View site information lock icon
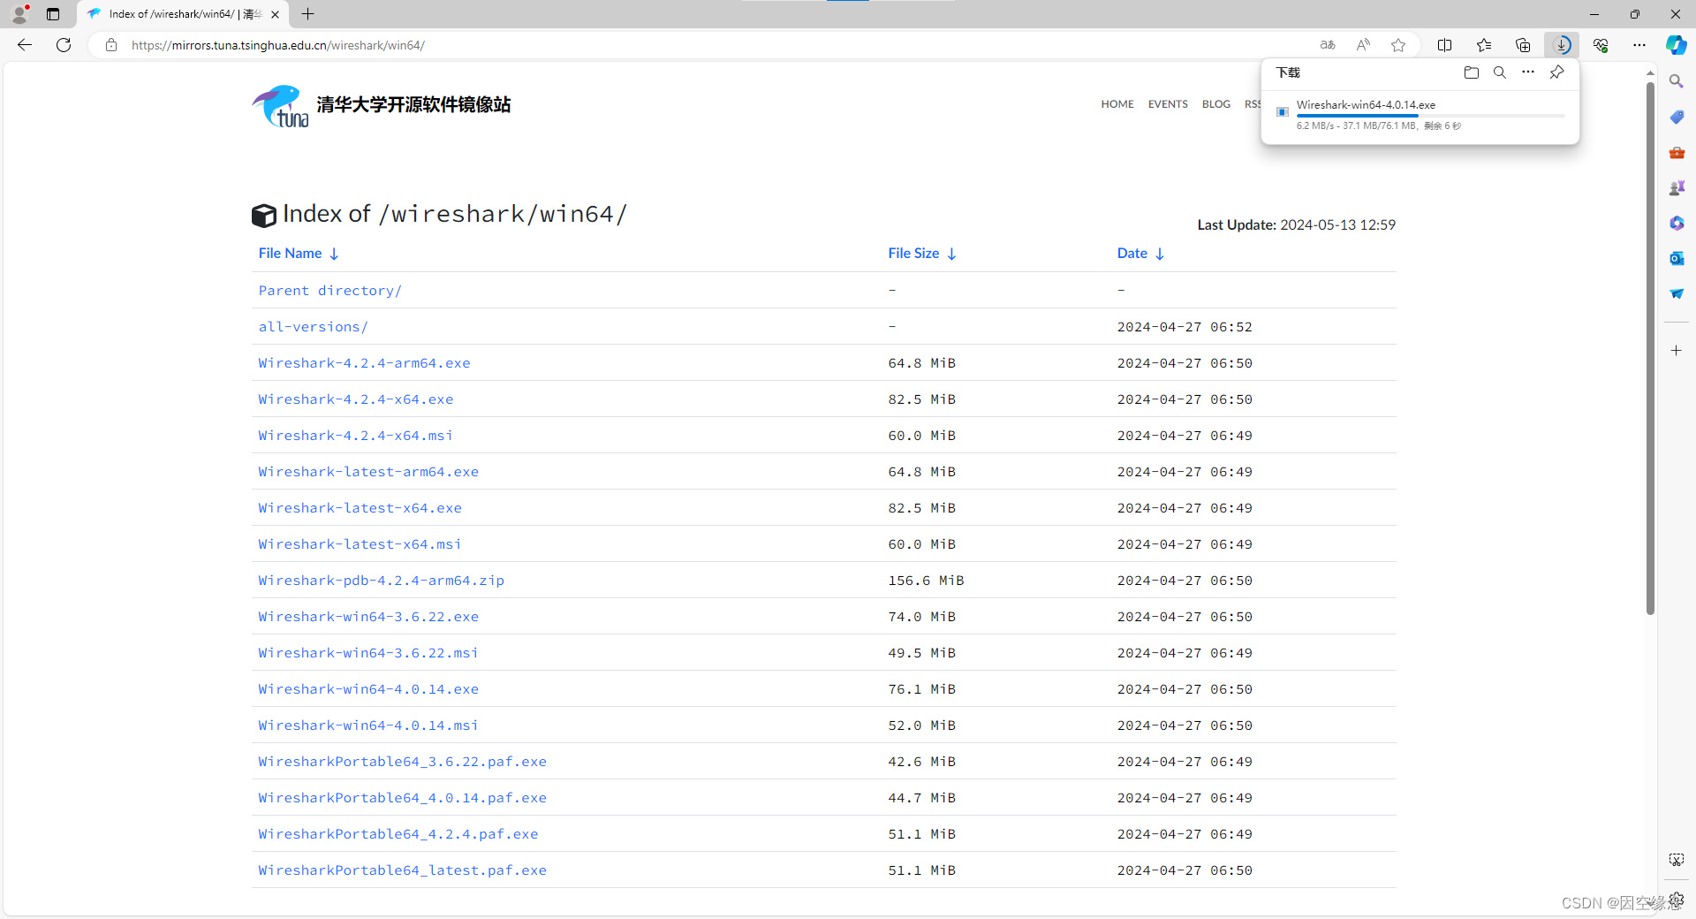Image resolution: width=1696 pixels, height=919 pixels. click(x=111, y=45)
